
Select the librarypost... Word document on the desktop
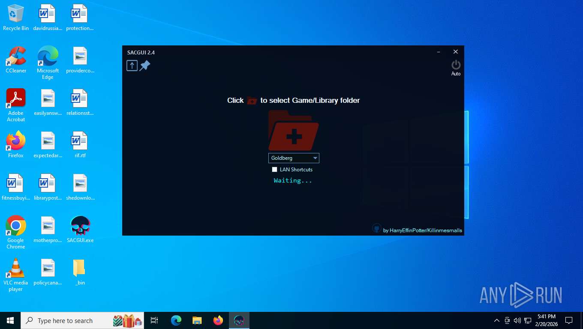(x=48, y=187)
